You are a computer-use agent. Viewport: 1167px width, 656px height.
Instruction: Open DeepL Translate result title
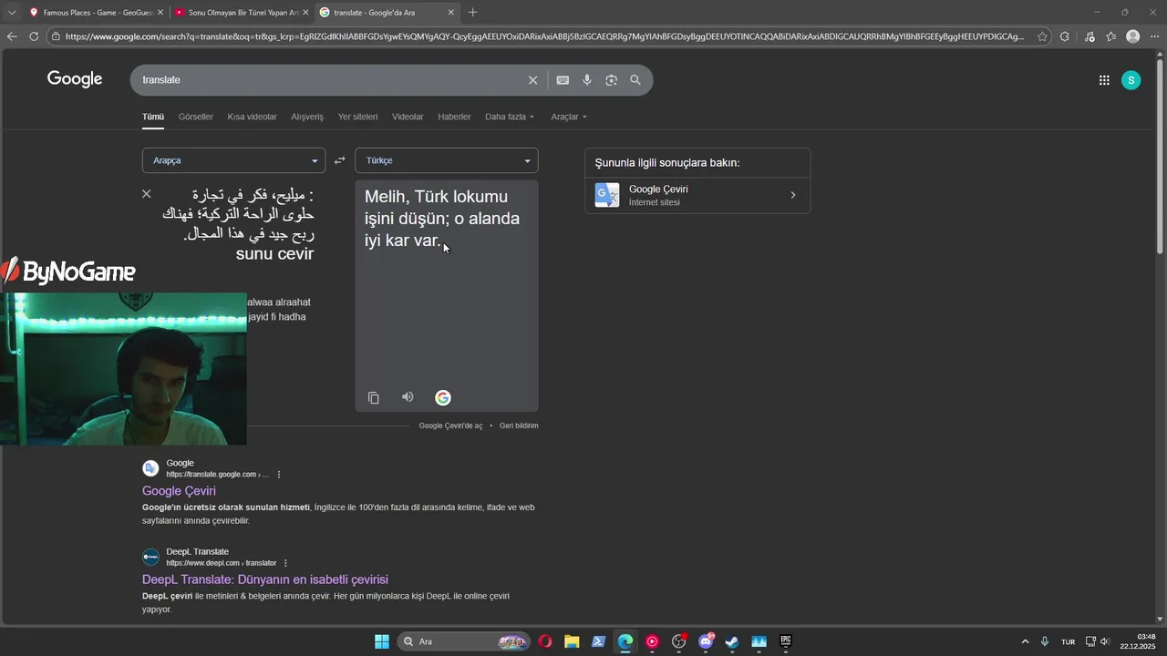point(265,579)
